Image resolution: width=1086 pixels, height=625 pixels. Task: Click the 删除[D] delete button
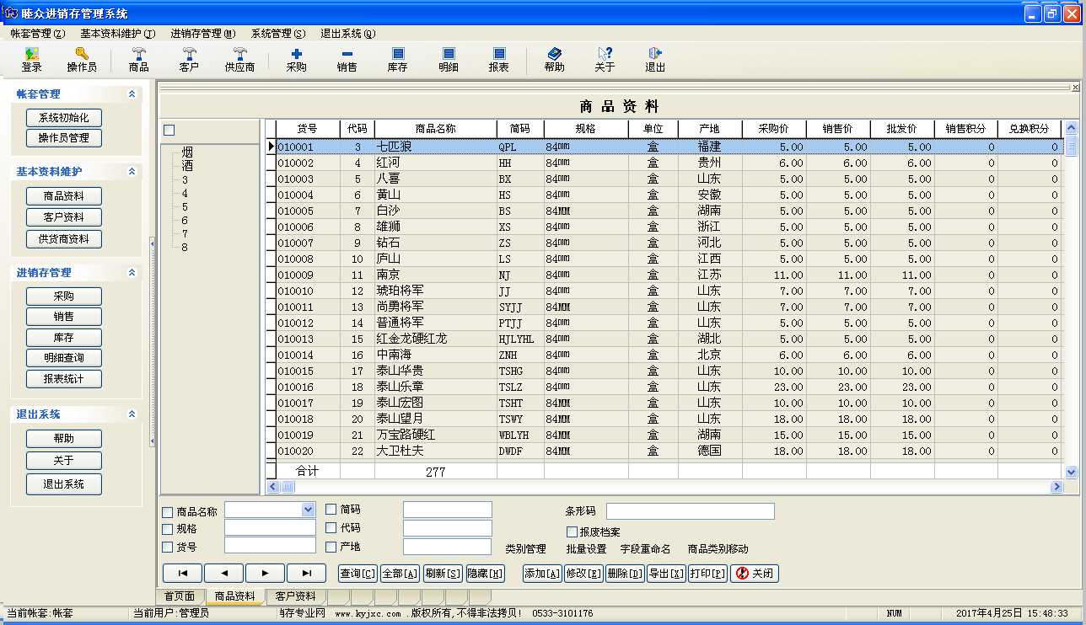pyautogui.click(x=625, y=574)
